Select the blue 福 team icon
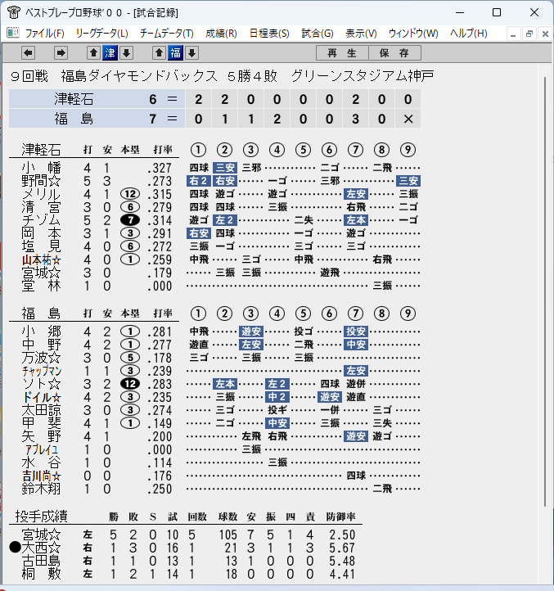554x591 pixels. coord(175,53)
